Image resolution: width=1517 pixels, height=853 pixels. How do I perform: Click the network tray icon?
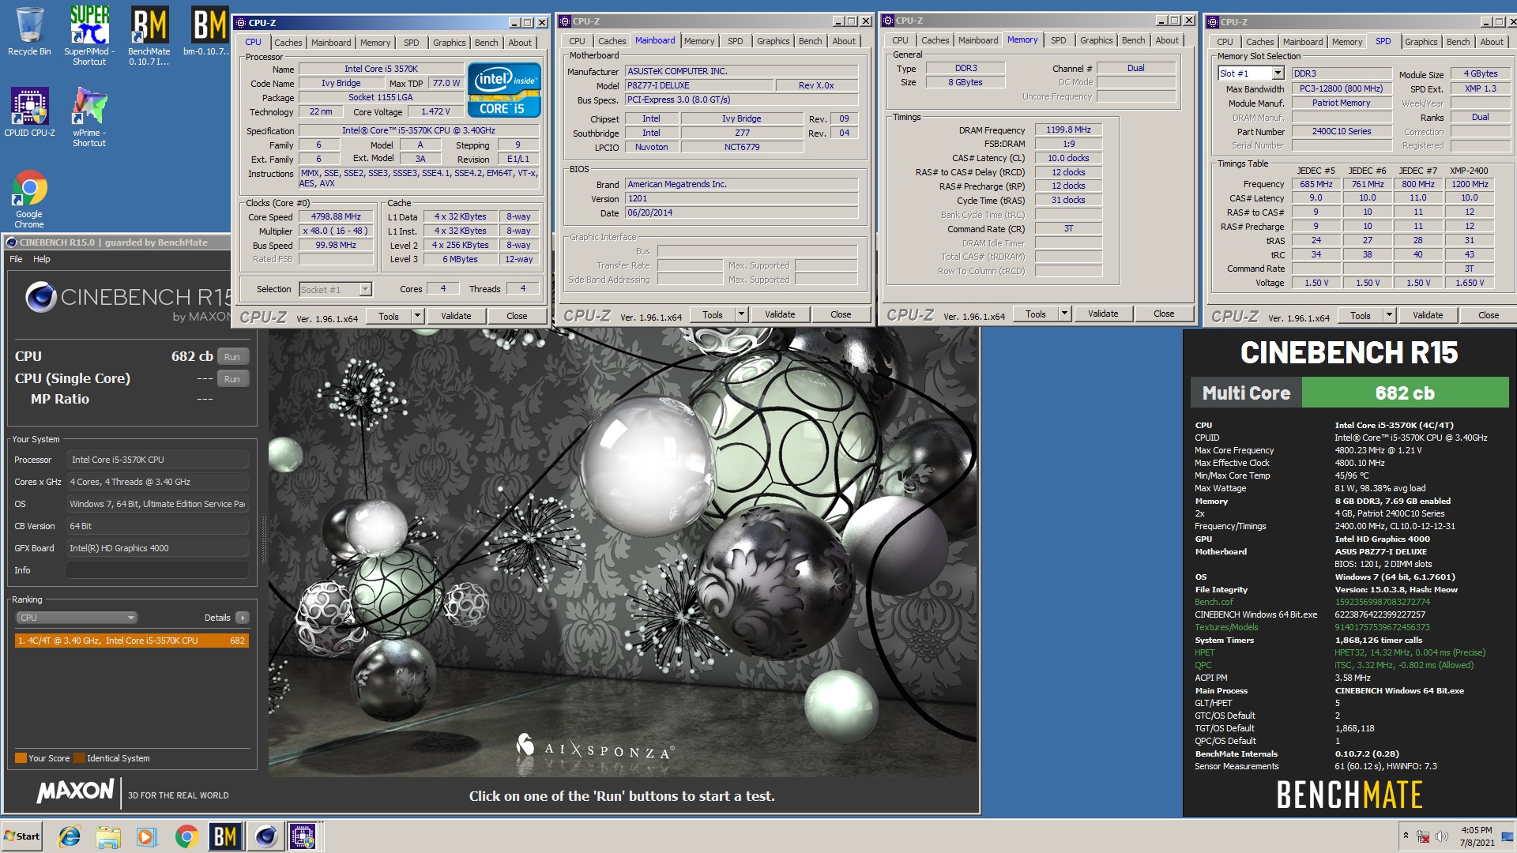(x=1423, y=836)
